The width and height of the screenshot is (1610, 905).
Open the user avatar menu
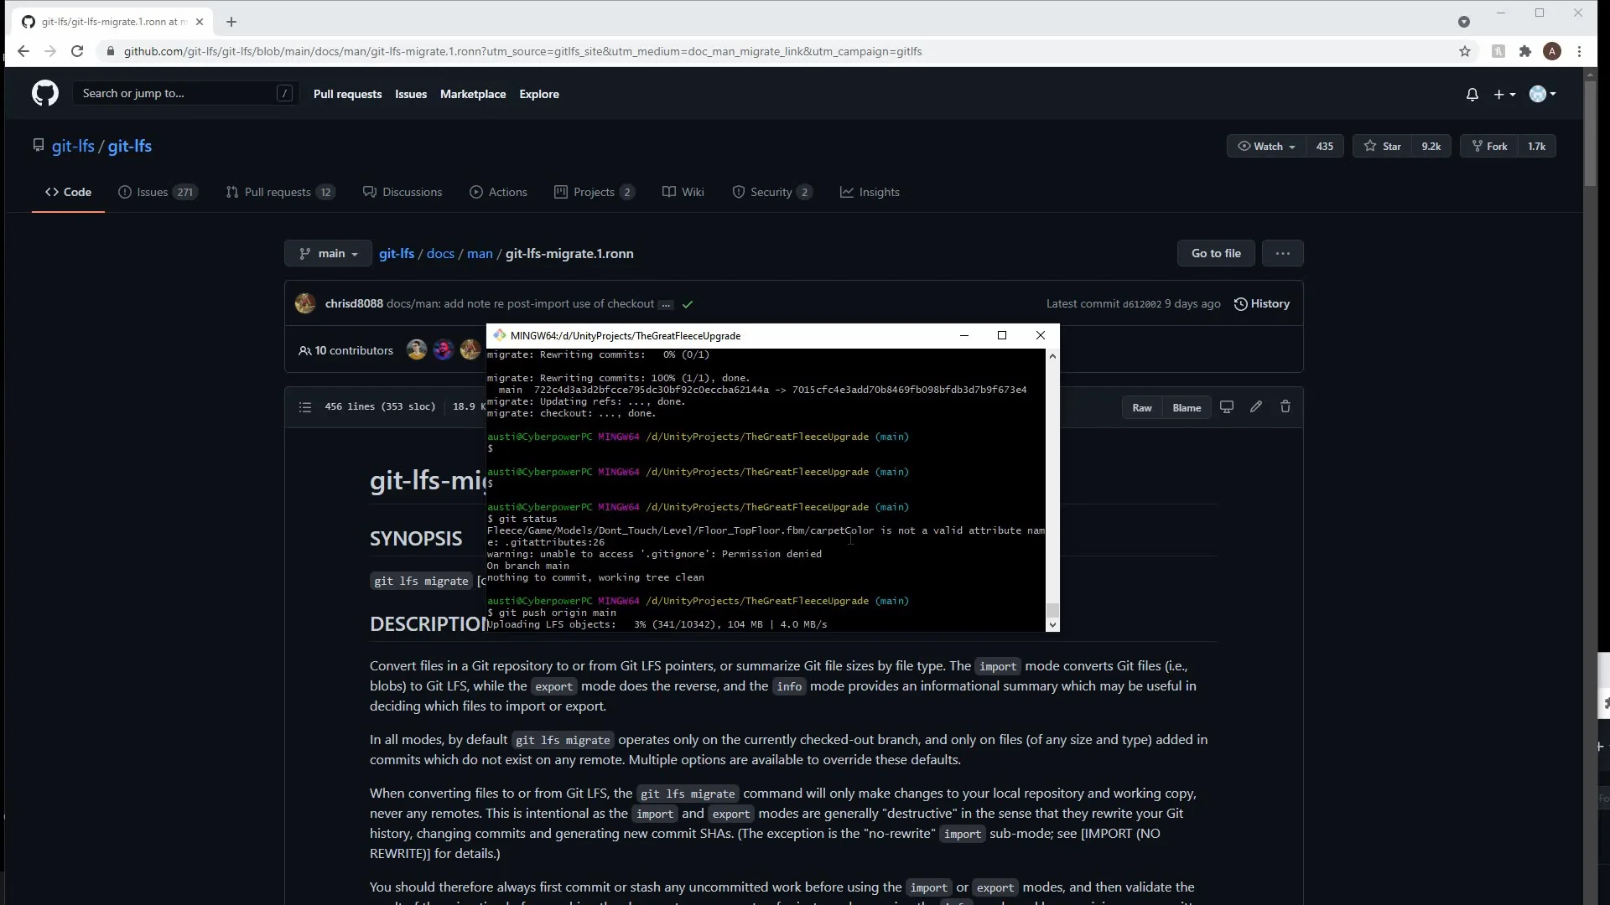pyautogui.click(x=1542, y=95)
